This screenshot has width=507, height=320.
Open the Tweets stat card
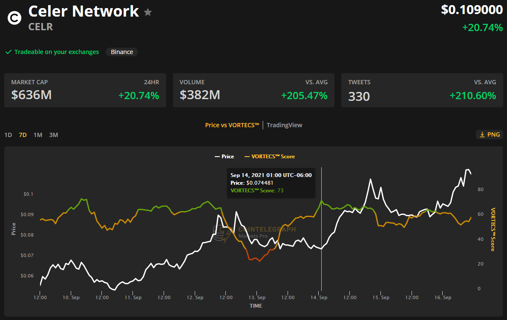tap(422, 90)
